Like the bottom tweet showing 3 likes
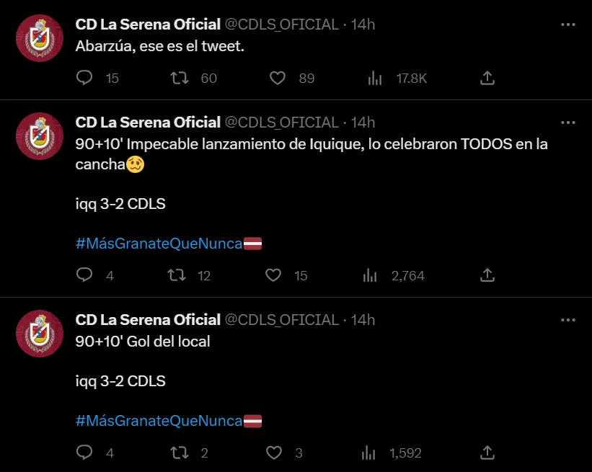 point(274,453)
